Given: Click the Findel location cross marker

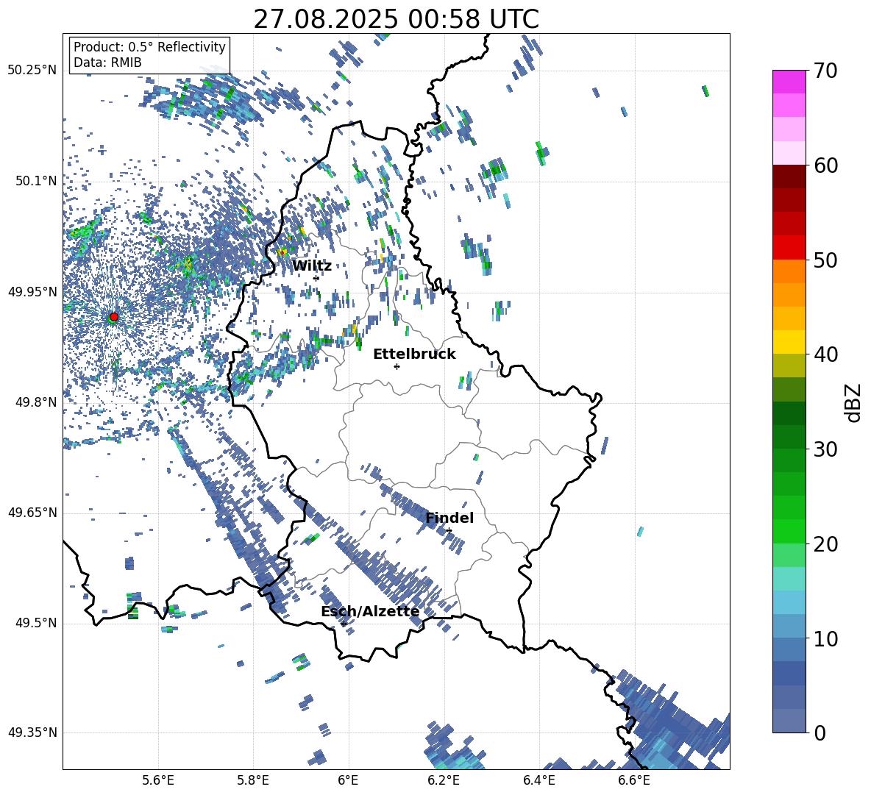Looking at the screenshot, I should (449, 531).
